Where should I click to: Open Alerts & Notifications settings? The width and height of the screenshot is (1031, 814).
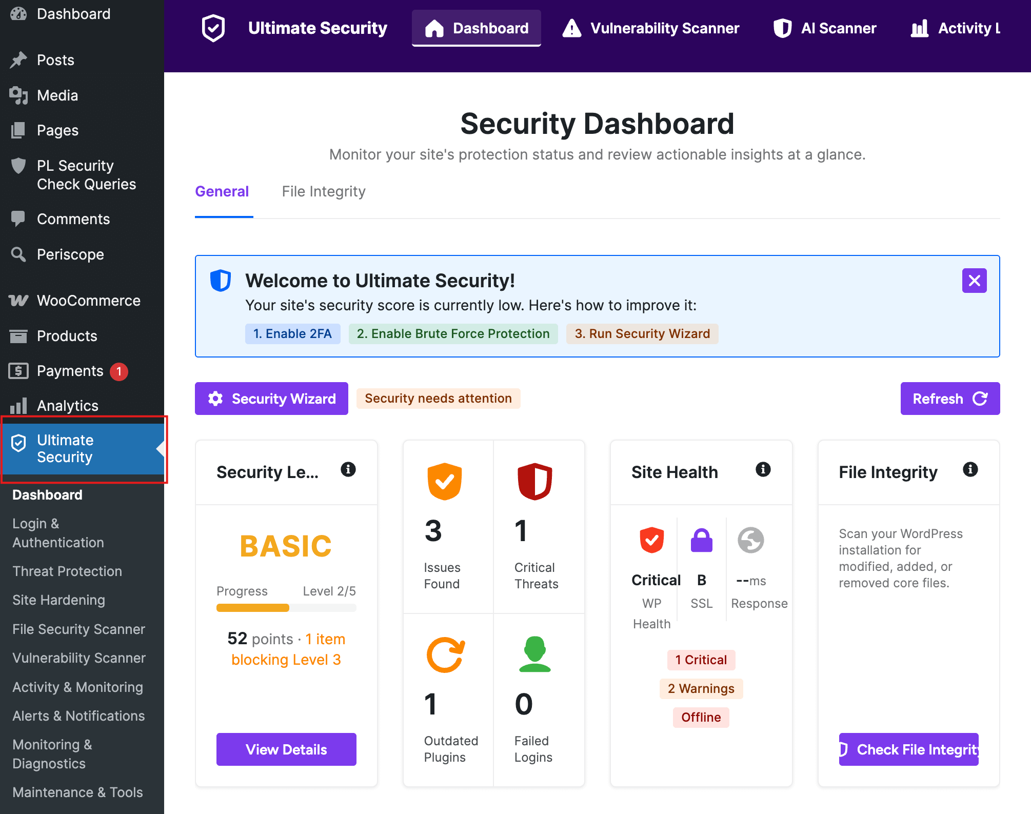(x=78, y=716)
